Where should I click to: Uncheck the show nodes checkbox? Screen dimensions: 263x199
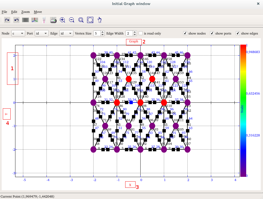[x=185, y=33]
